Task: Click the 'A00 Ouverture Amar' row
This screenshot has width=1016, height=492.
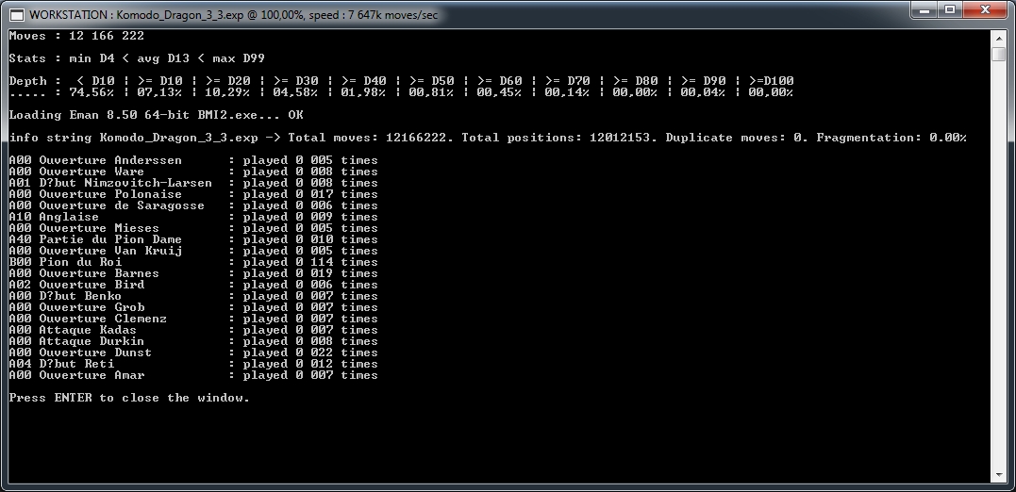Action: coord(193,375)
